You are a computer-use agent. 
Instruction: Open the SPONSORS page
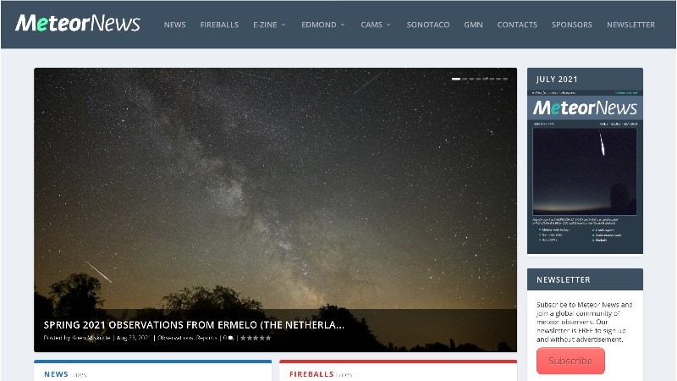click(572, 25)
